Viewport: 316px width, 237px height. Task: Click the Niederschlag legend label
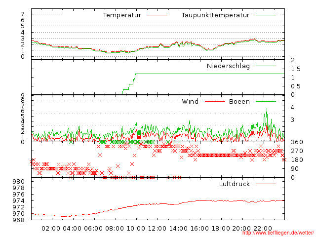pyautogui.click(x=228, y=66)
